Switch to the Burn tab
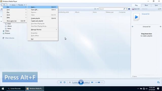The width and height of the screenshot is (162, 91). point(146,5)
